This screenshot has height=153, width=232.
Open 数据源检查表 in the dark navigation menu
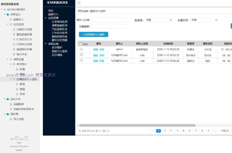[x=60, y=37]
